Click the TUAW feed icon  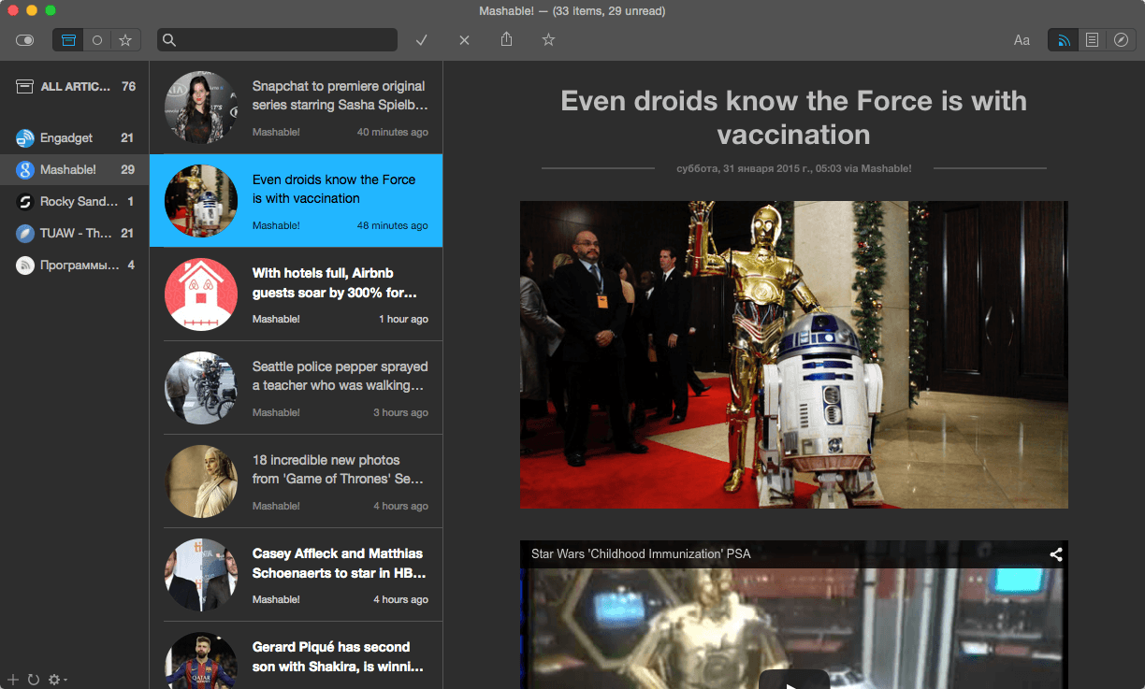pos(25,234)
